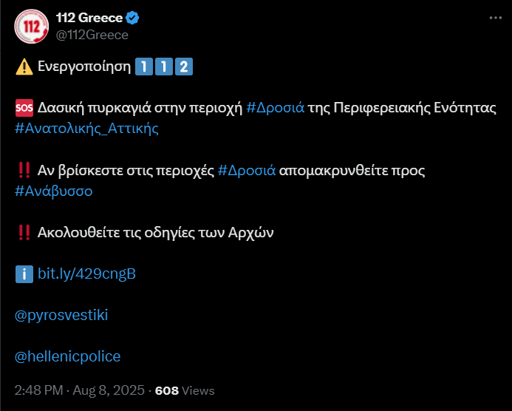Viewport: 512px width, 411px height.
Task: Open the first #Δροσιά hashtag
Action: click(x=276, y=108)
